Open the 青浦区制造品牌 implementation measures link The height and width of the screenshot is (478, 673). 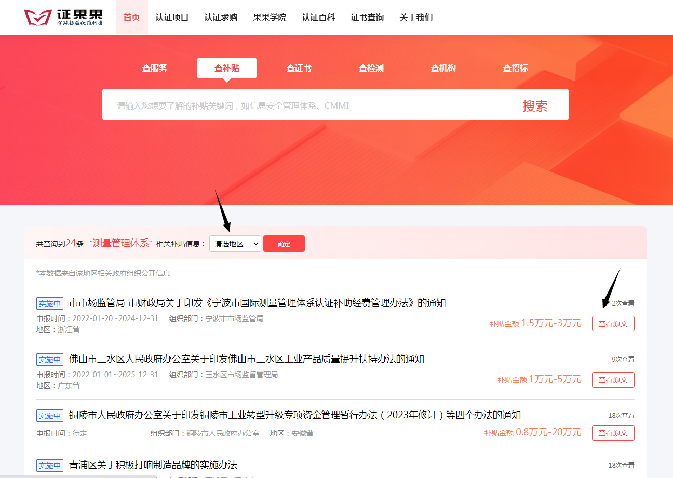(x=153, y=464)
